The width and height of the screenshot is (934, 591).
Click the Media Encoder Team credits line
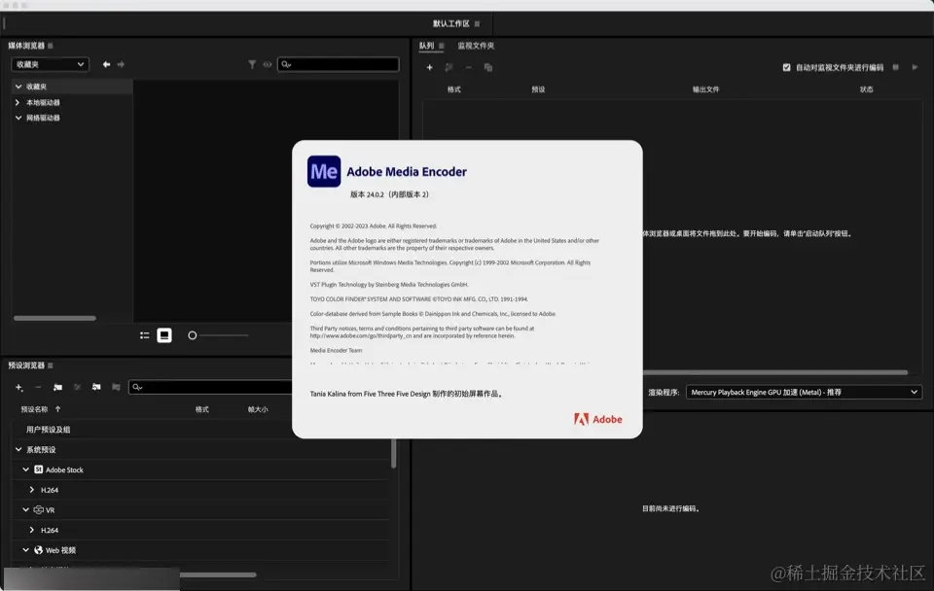coord(336,351)
